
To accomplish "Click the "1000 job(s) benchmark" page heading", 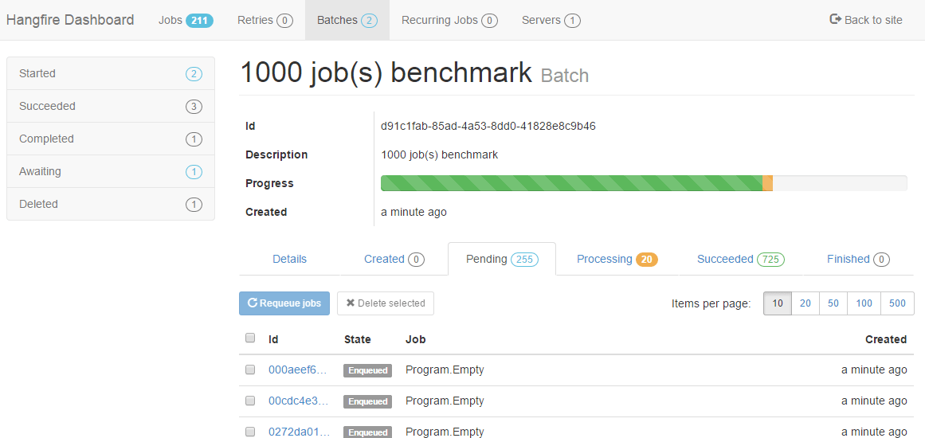I will 386,73.
